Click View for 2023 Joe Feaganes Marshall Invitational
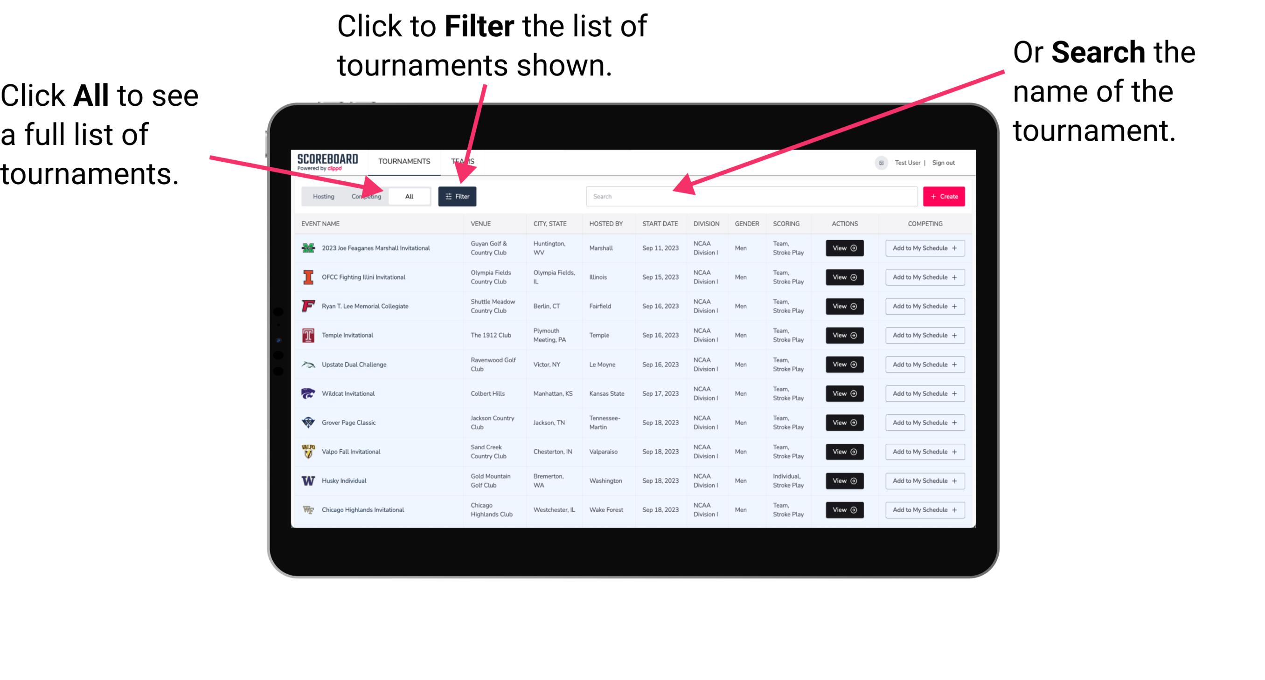The height and width of the screenshot is (680, 1265). click(x=844, y=248)
